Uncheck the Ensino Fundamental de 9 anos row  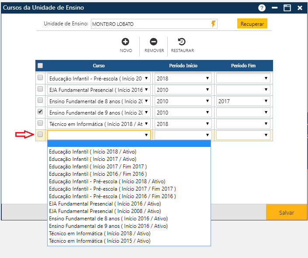[x=40, y=112]
